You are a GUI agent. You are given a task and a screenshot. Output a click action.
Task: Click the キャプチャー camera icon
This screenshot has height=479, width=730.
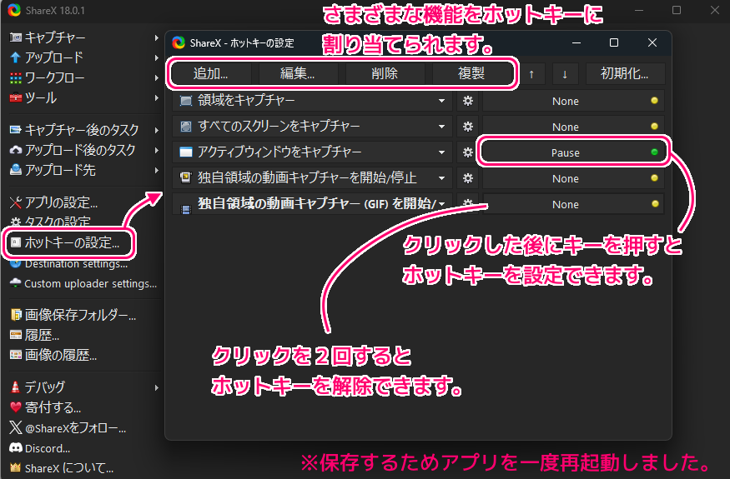coord(16,37)
